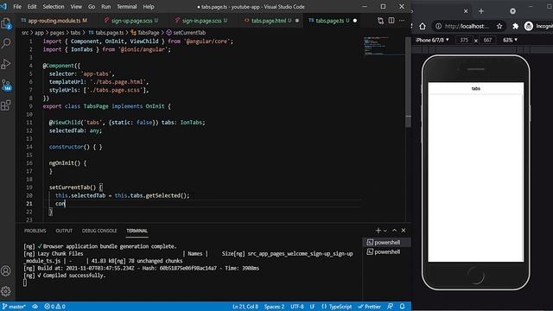Click the viewport height field 667
The height and width of the screenshot is (311, 553).
[x=487, y=41]
